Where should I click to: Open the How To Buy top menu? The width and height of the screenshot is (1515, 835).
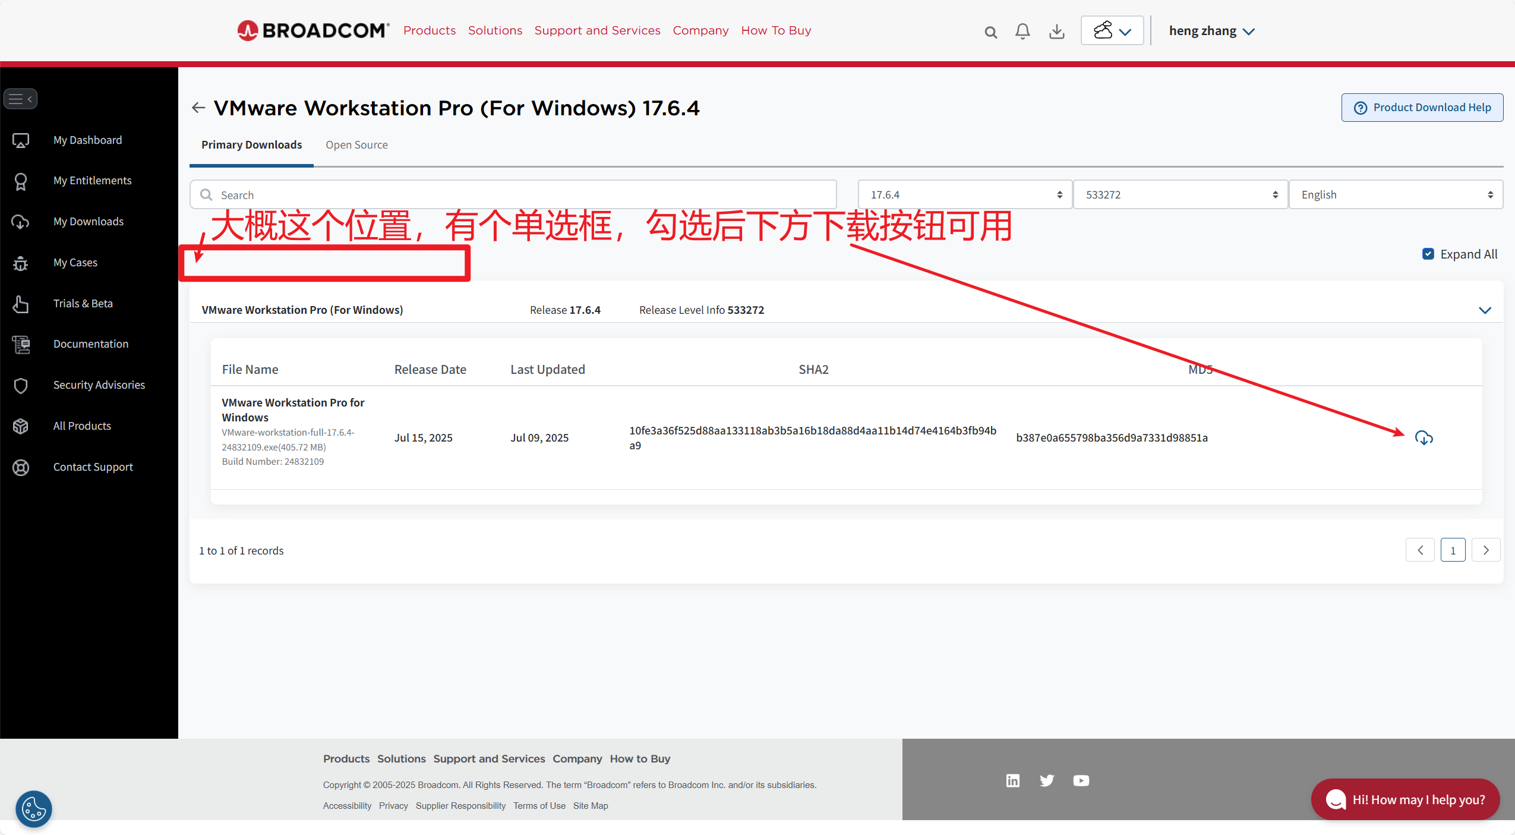click(x=776, y=30)
